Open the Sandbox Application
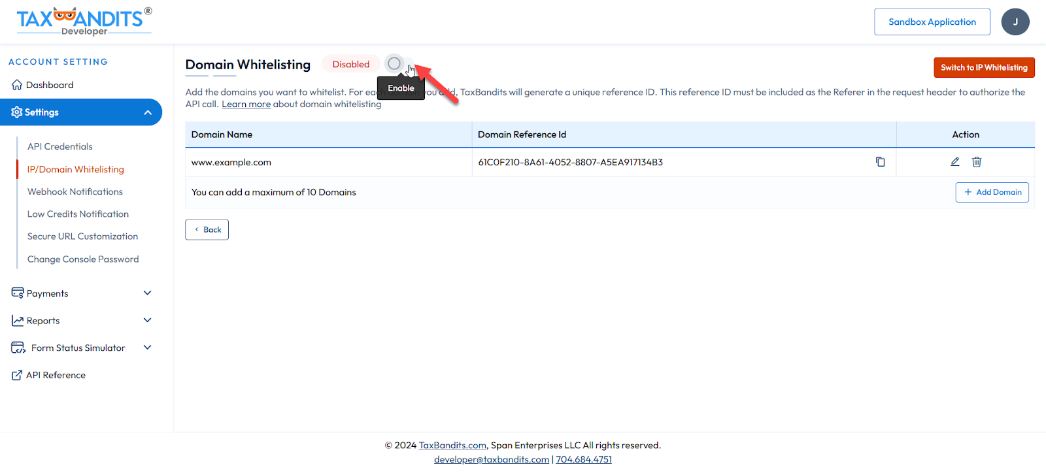The height and width of the screenshot is (473, 1046). [932, 22]
